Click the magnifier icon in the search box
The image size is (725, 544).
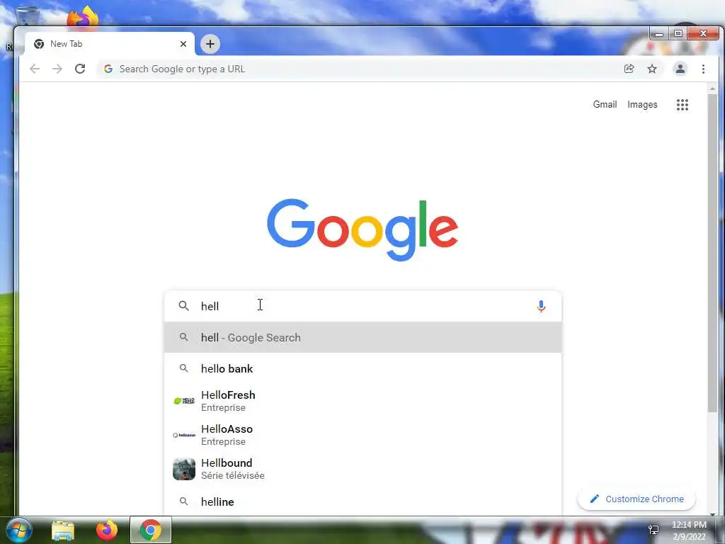pyautogui.click(x=183, y=306)
